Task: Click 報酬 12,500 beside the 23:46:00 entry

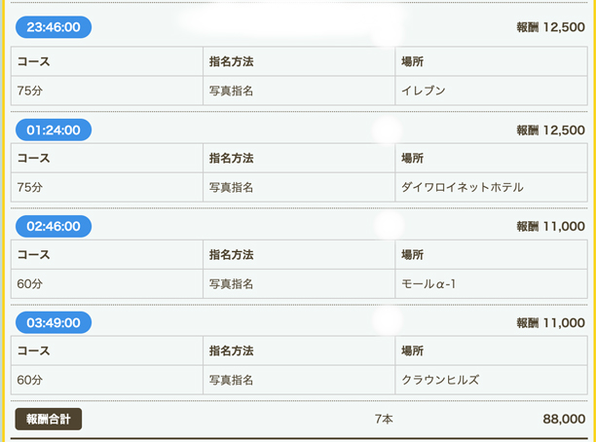Action: point(550,27)
